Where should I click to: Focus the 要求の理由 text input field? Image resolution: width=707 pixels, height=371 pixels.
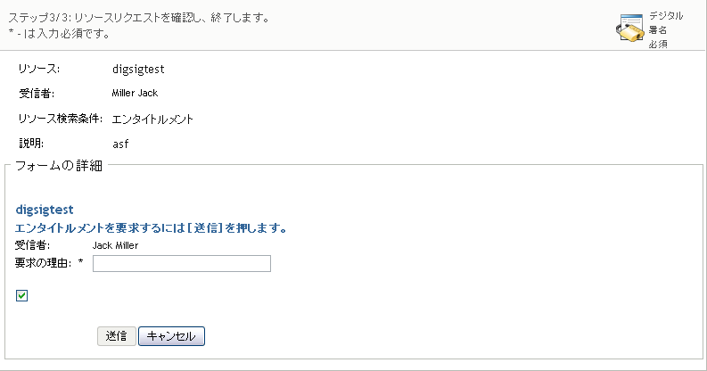point(182,264)
